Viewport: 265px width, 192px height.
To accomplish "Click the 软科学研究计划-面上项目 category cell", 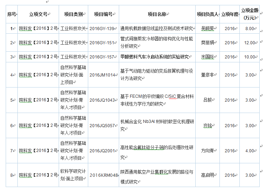I will coord(73,175).
